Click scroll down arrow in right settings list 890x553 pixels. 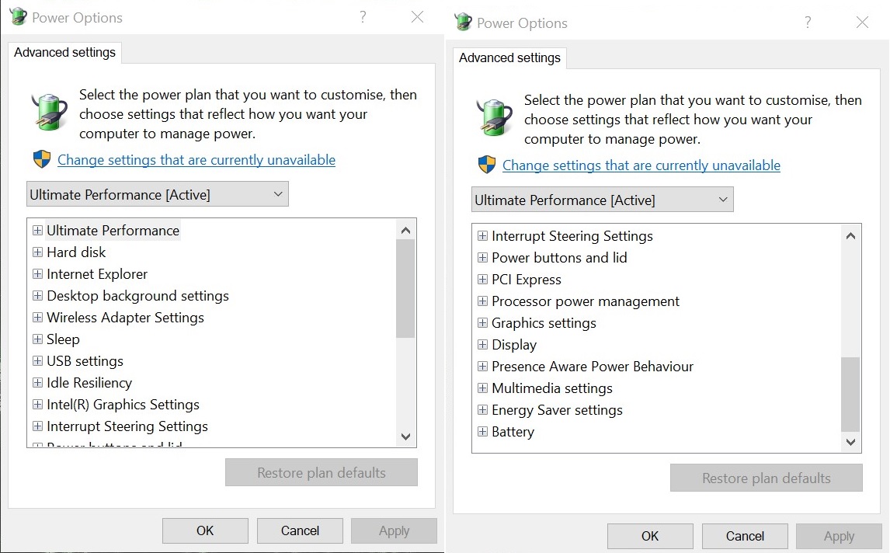pyautogui.click(x=850, y=442)
